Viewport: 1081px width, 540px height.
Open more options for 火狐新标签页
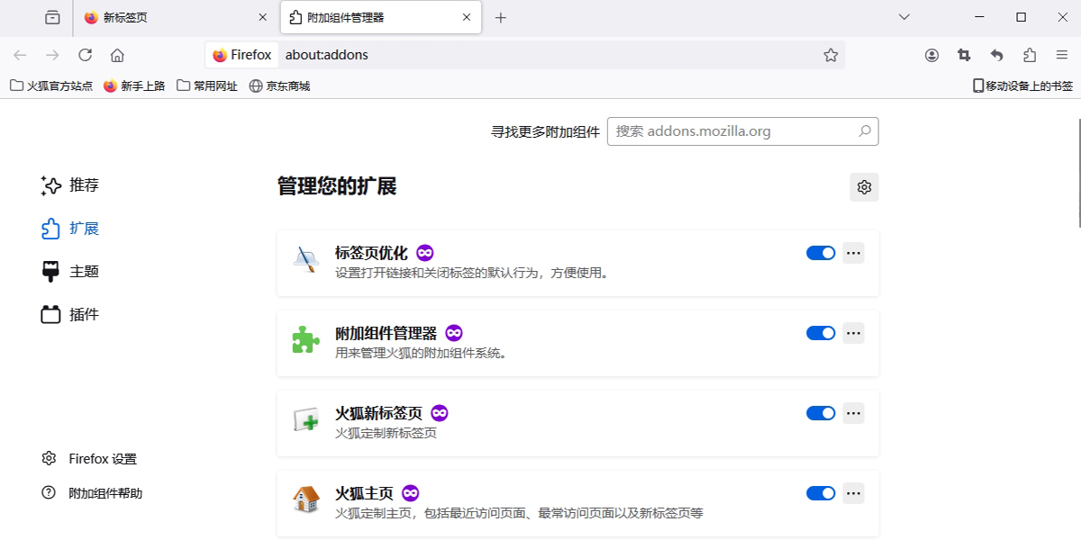pyautogui.click(x=853, y=413)
